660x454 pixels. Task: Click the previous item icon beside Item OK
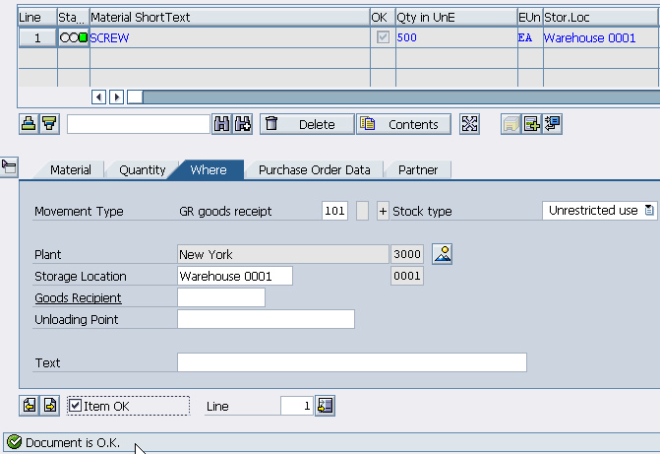pyautogui.click(x=30, y=405)
